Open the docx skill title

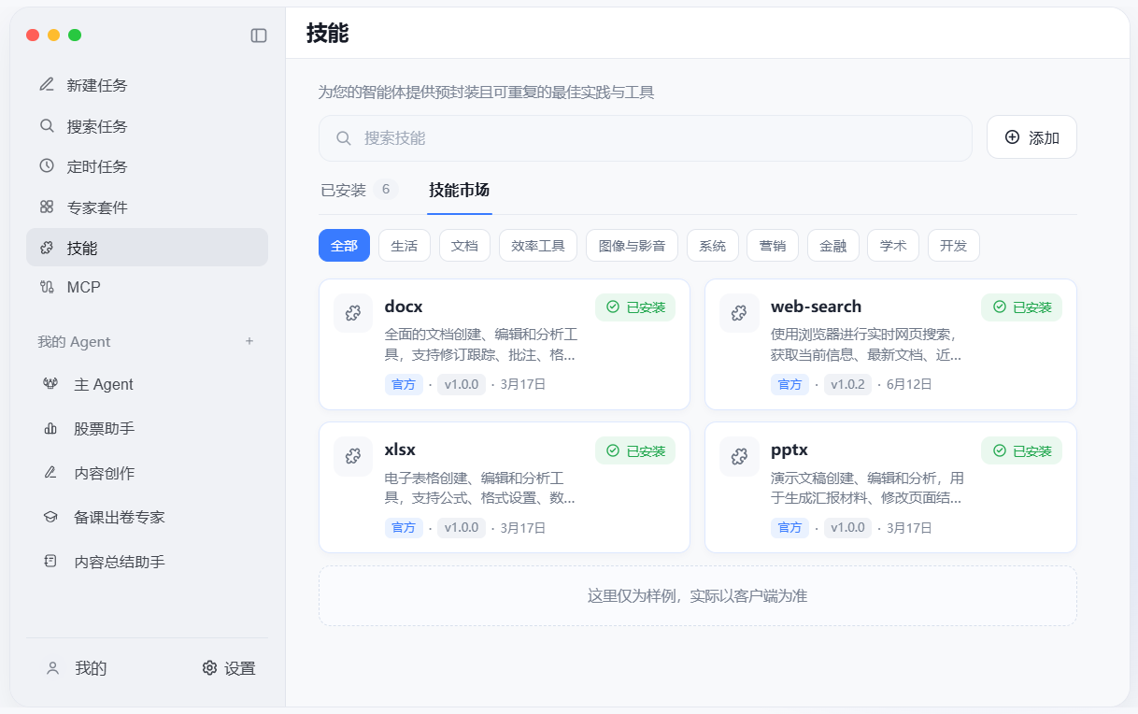click(404, 306)
